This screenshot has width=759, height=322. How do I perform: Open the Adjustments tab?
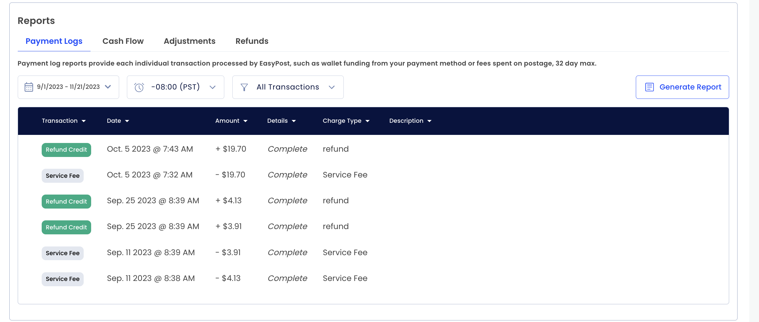pyautogui.click(x=189, y=41)
